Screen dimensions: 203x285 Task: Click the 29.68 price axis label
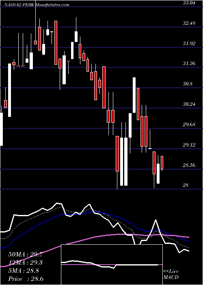click(x=190, y=125)
